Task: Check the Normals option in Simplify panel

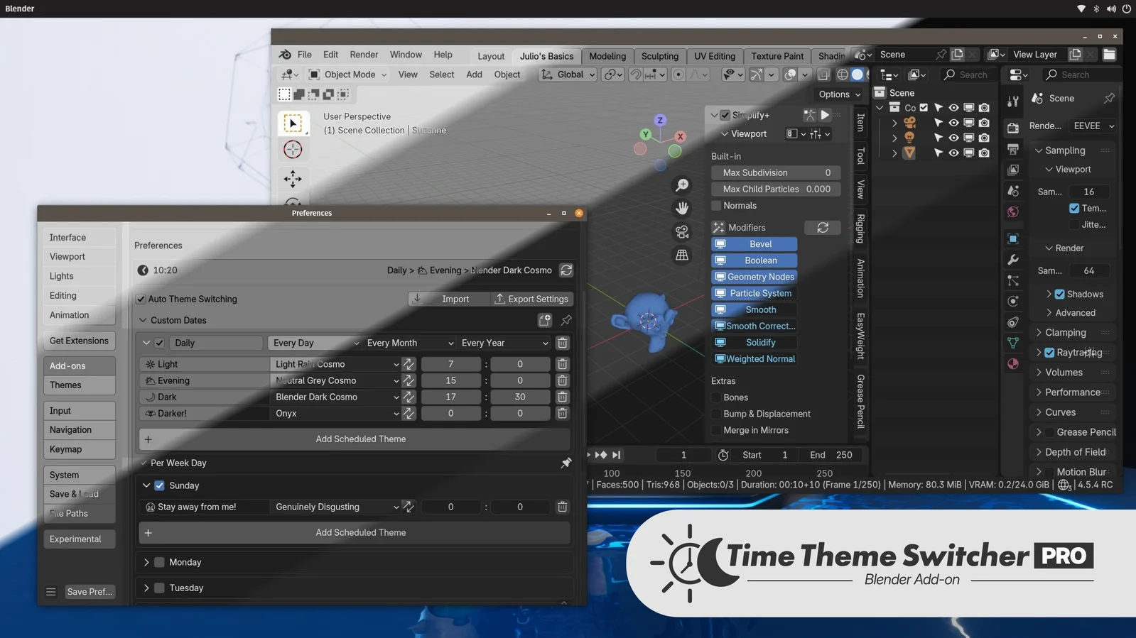Action: tap(716, 206)
